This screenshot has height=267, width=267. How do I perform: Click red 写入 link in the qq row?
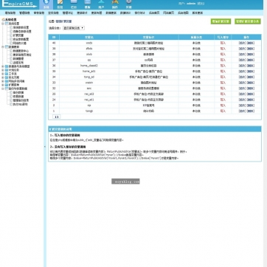(x=223, y=60)
